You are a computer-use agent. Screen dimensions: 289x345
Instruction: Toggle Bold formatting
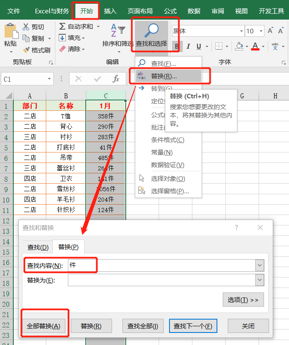pyautogui.click(x=177, y=46)
